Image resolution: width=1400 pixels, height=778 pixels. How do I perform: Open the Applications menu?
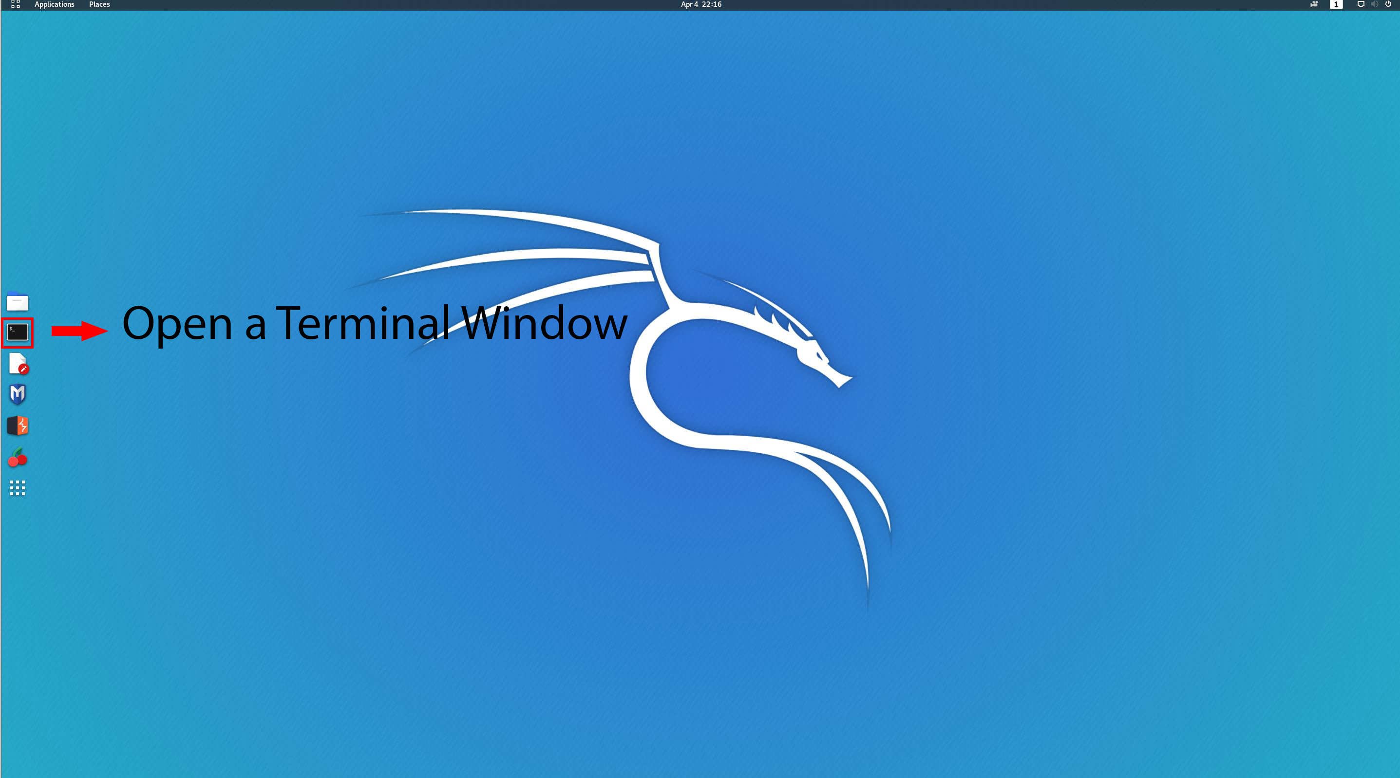click(x=55, y=4)
